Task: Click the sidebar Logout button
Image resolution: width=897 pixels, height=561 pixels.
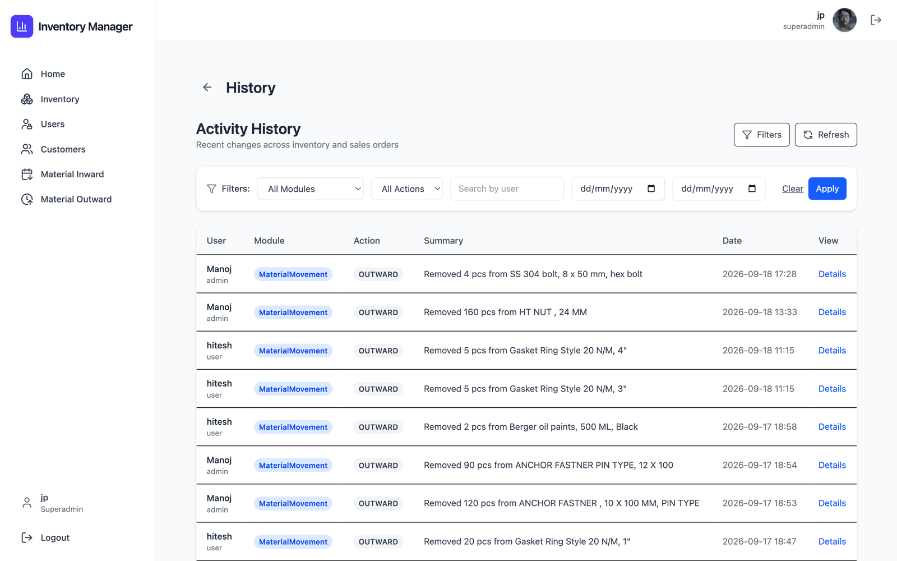Action: click(45, 537)
